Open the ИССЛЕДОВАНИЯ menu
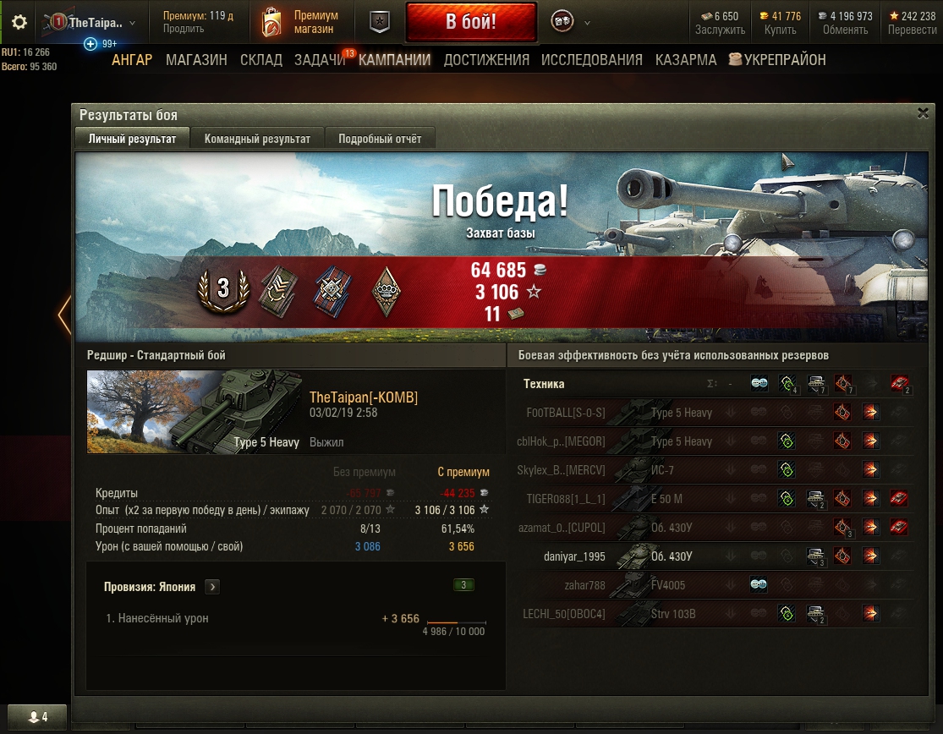The height and width of the screenshot is (734, 943). 592,59
